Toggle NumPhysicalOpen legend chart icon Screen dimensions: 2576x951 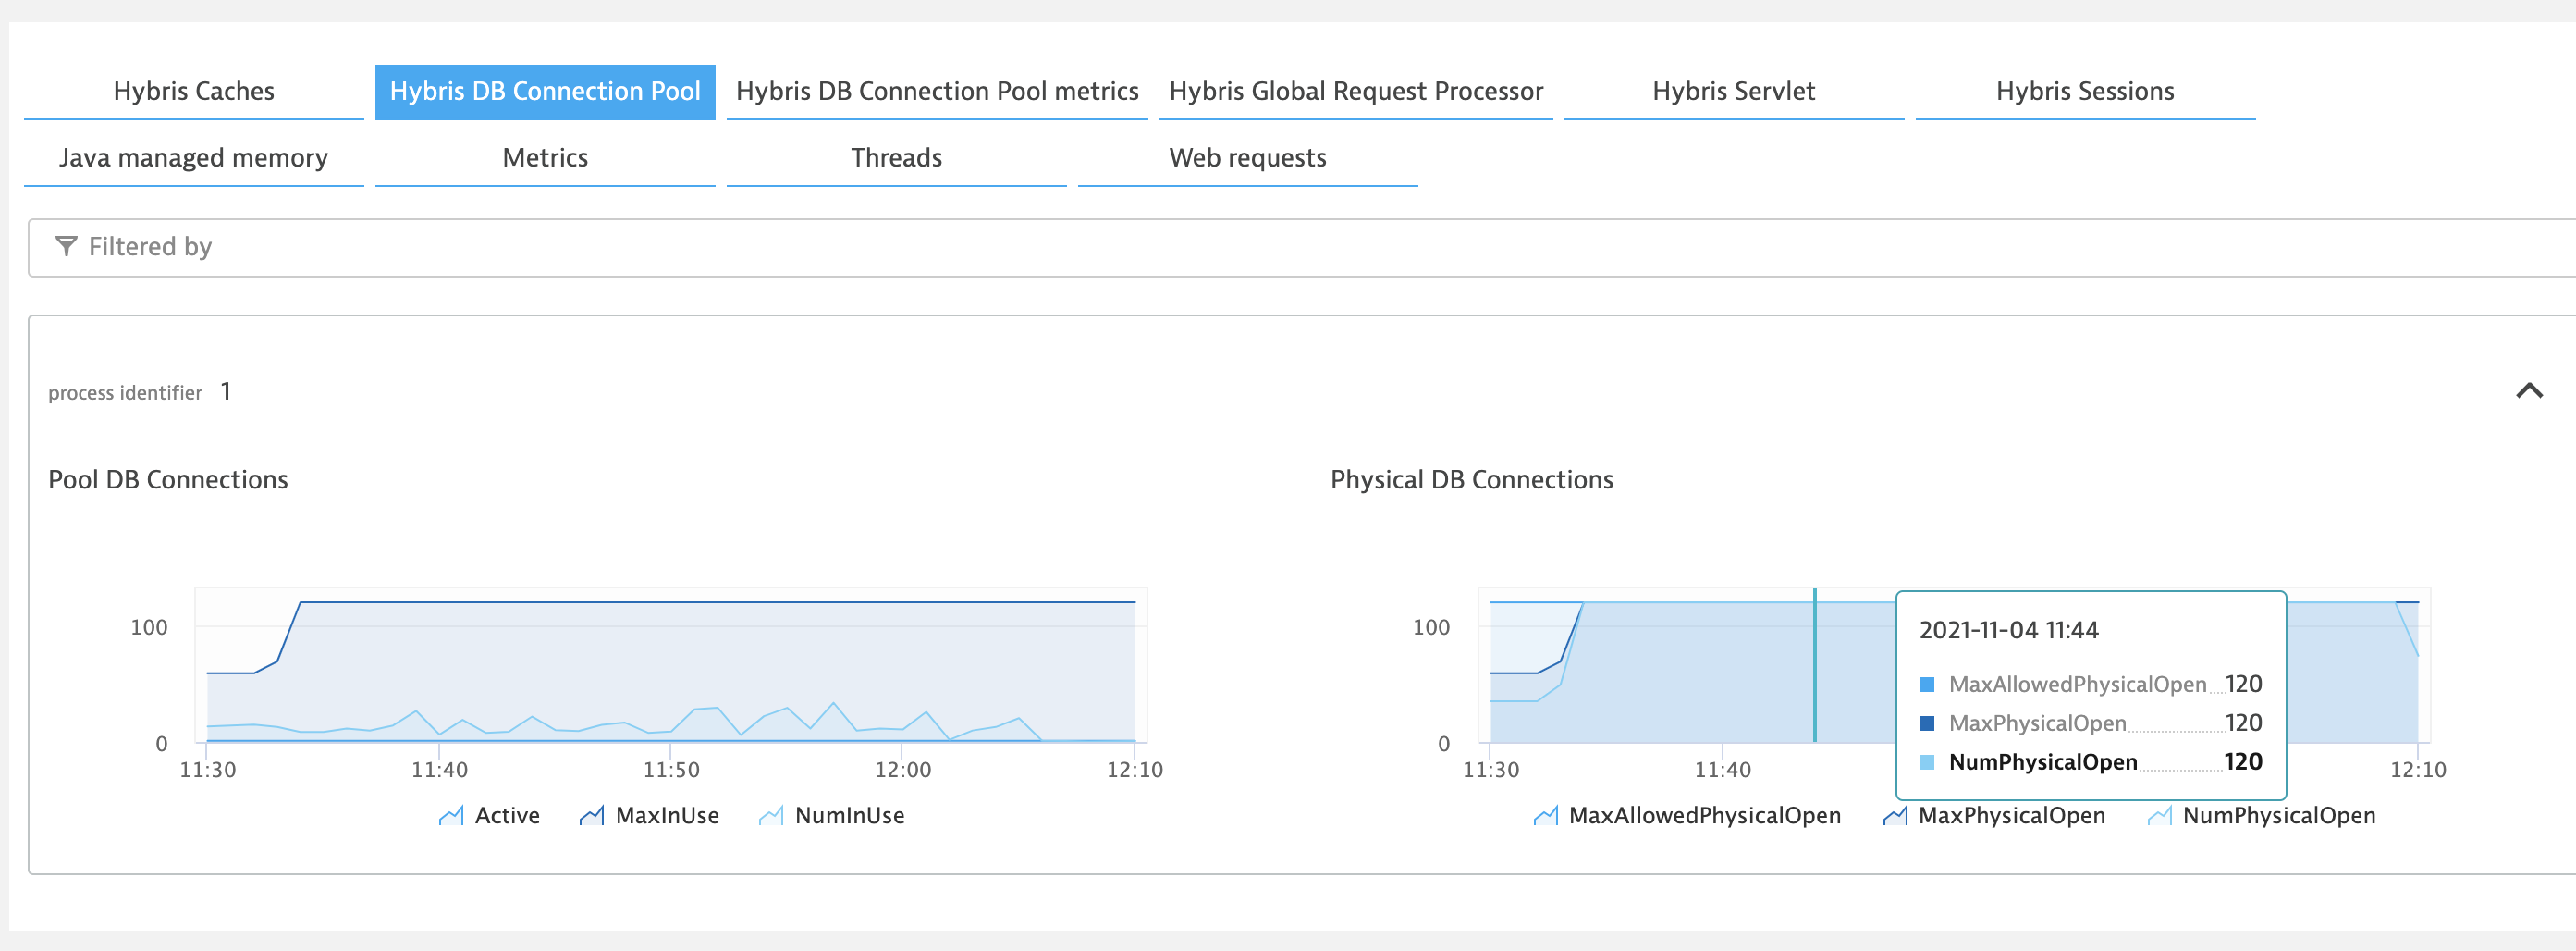[2159, 816]
